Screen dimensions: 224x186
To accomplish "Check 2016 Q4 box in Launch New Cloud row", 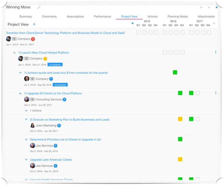I will coord(182,52).
